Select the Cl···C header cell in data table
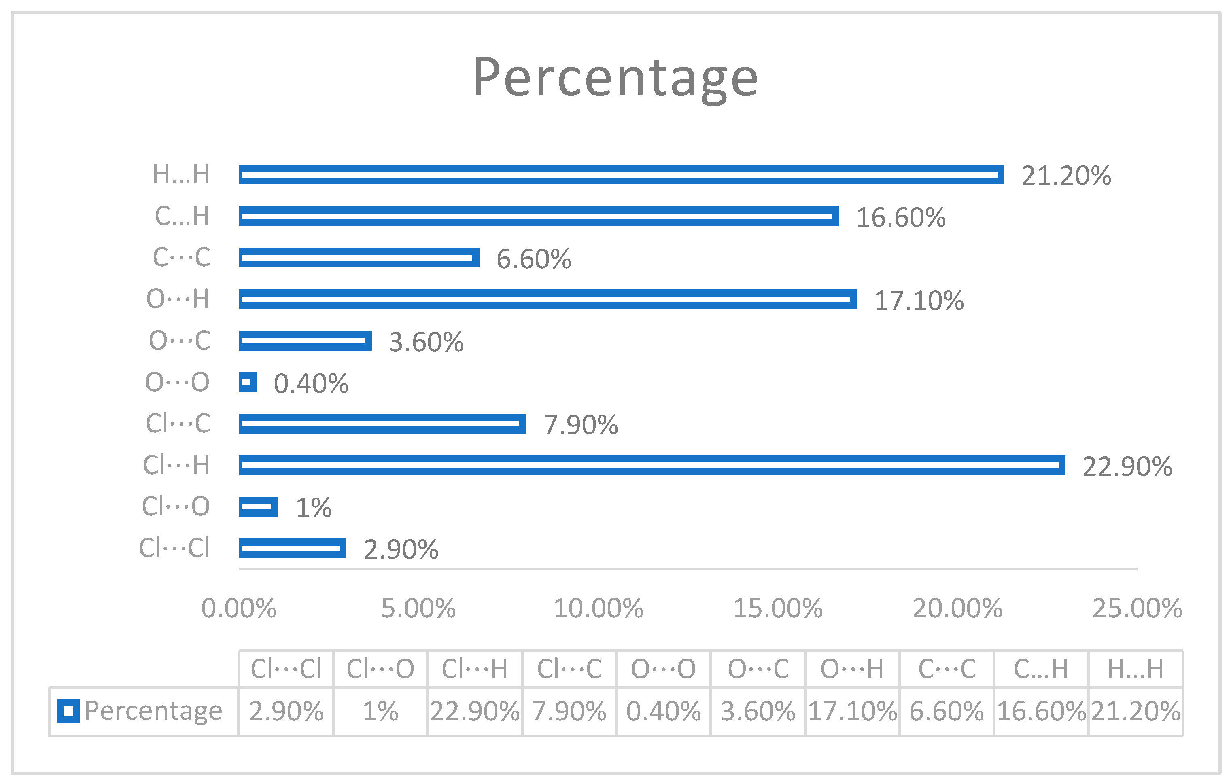The height and width of the screenshot is (784, 1231). (569, 669)
